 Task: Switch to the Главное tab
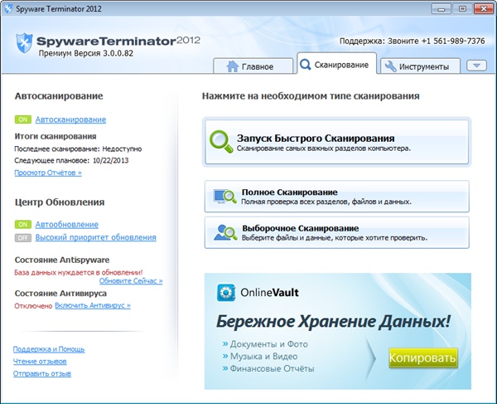click(x=253, y=66)
